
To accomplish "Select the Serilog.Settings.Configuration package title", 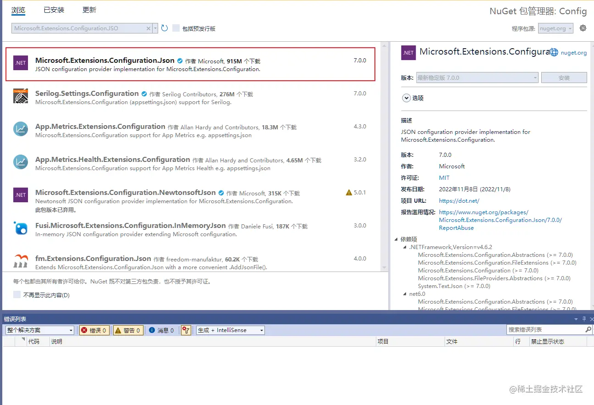I will point(87,93).
